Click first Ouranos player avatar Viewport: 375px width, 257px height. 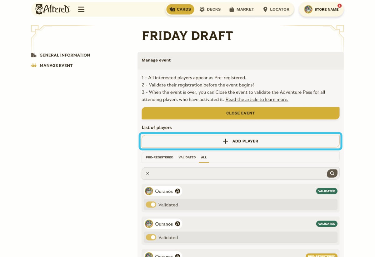(x=149, y=191)
